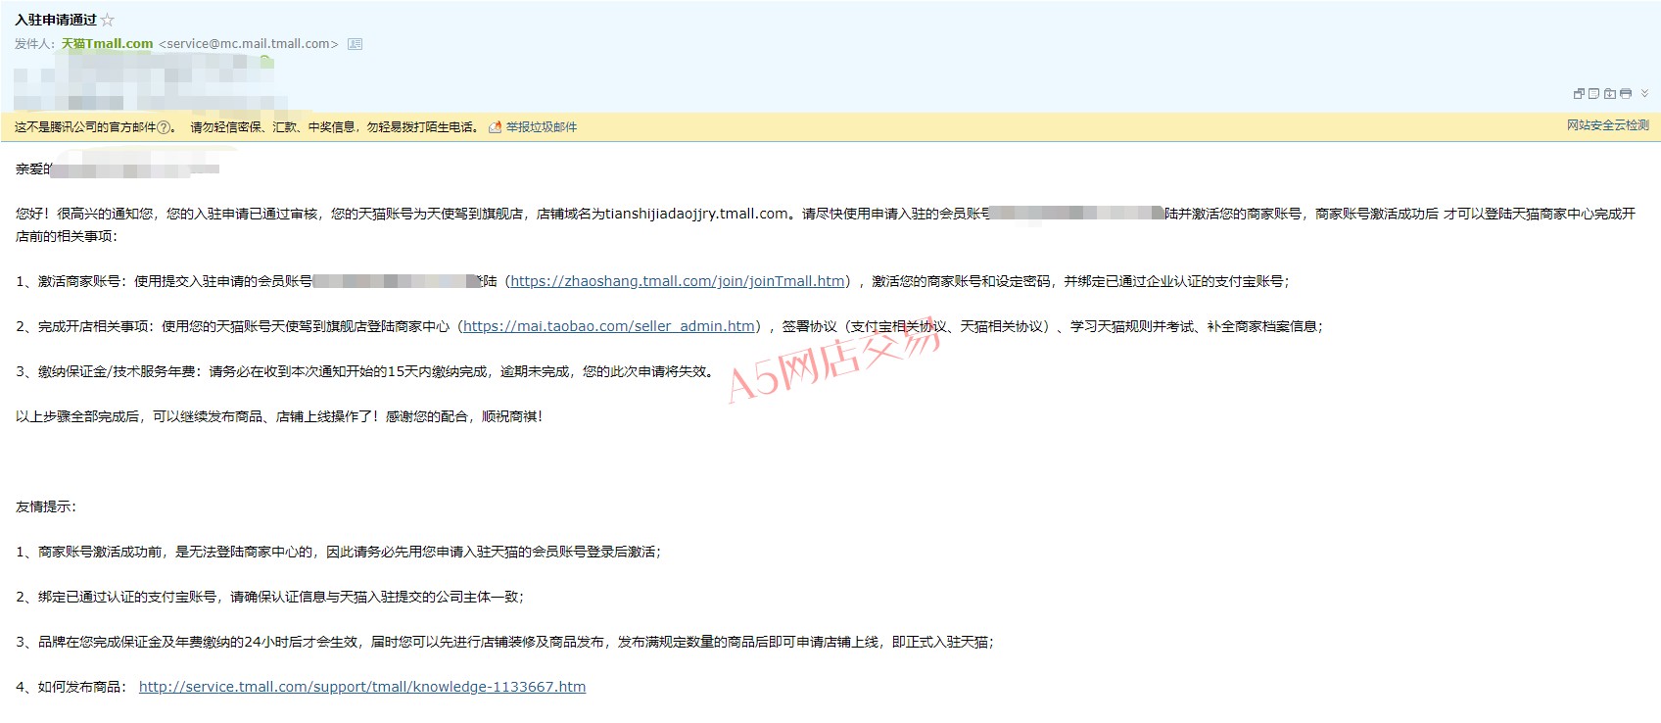The width and height of the screenshot is (1661, 723).
Task: Click sender address service@mc.mail.tmall.com
Action: coord(249,44)
